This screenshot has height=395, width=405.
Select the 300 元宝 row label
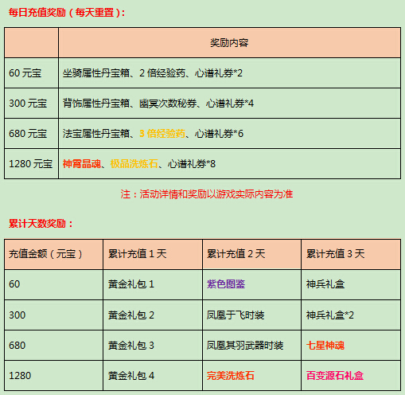(28, 104)
